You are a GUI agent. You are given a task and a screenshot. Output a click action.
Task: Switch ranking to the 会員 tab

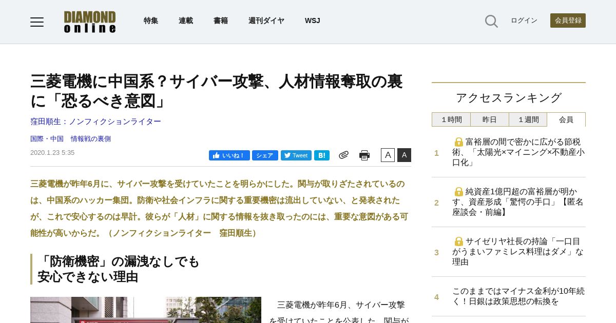pyautogui.click(x=566, y=119)
